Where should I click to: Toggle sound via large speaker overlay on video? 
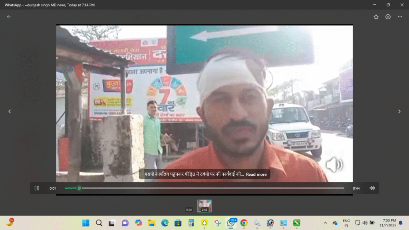pyautogui.click(x=334, y=164)
